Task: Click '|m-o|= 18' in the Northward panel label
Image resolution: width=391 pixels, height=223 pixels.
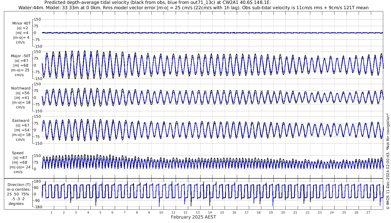Action: 21,102
